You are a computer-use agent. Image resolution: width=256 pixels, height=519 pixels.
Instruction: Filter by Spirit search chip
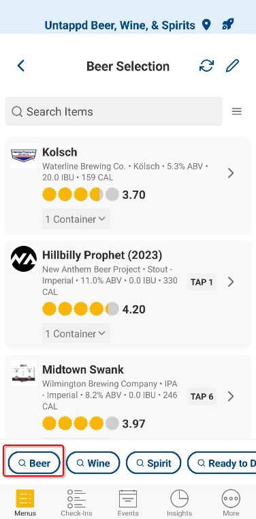point(154,463)
